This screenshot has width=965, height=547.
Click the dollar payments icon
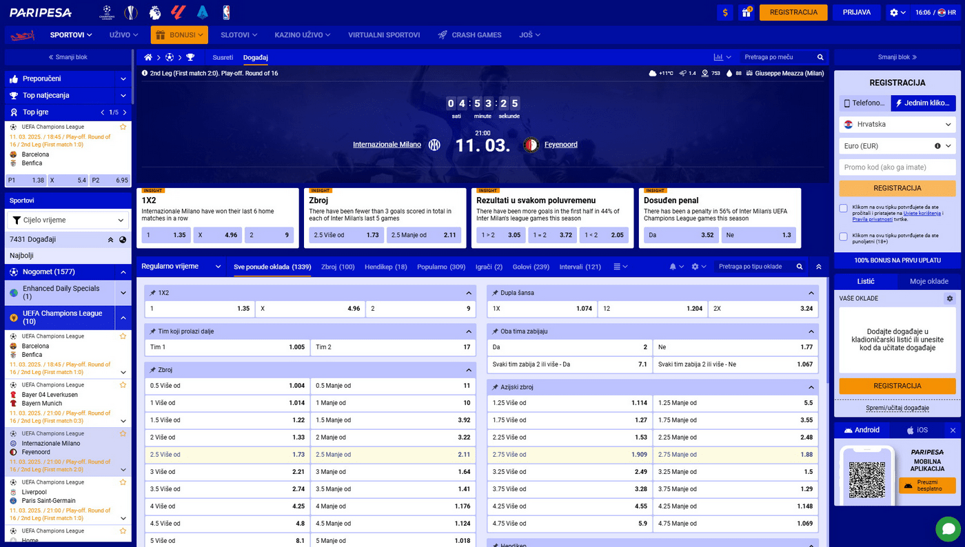click(724, 12)
